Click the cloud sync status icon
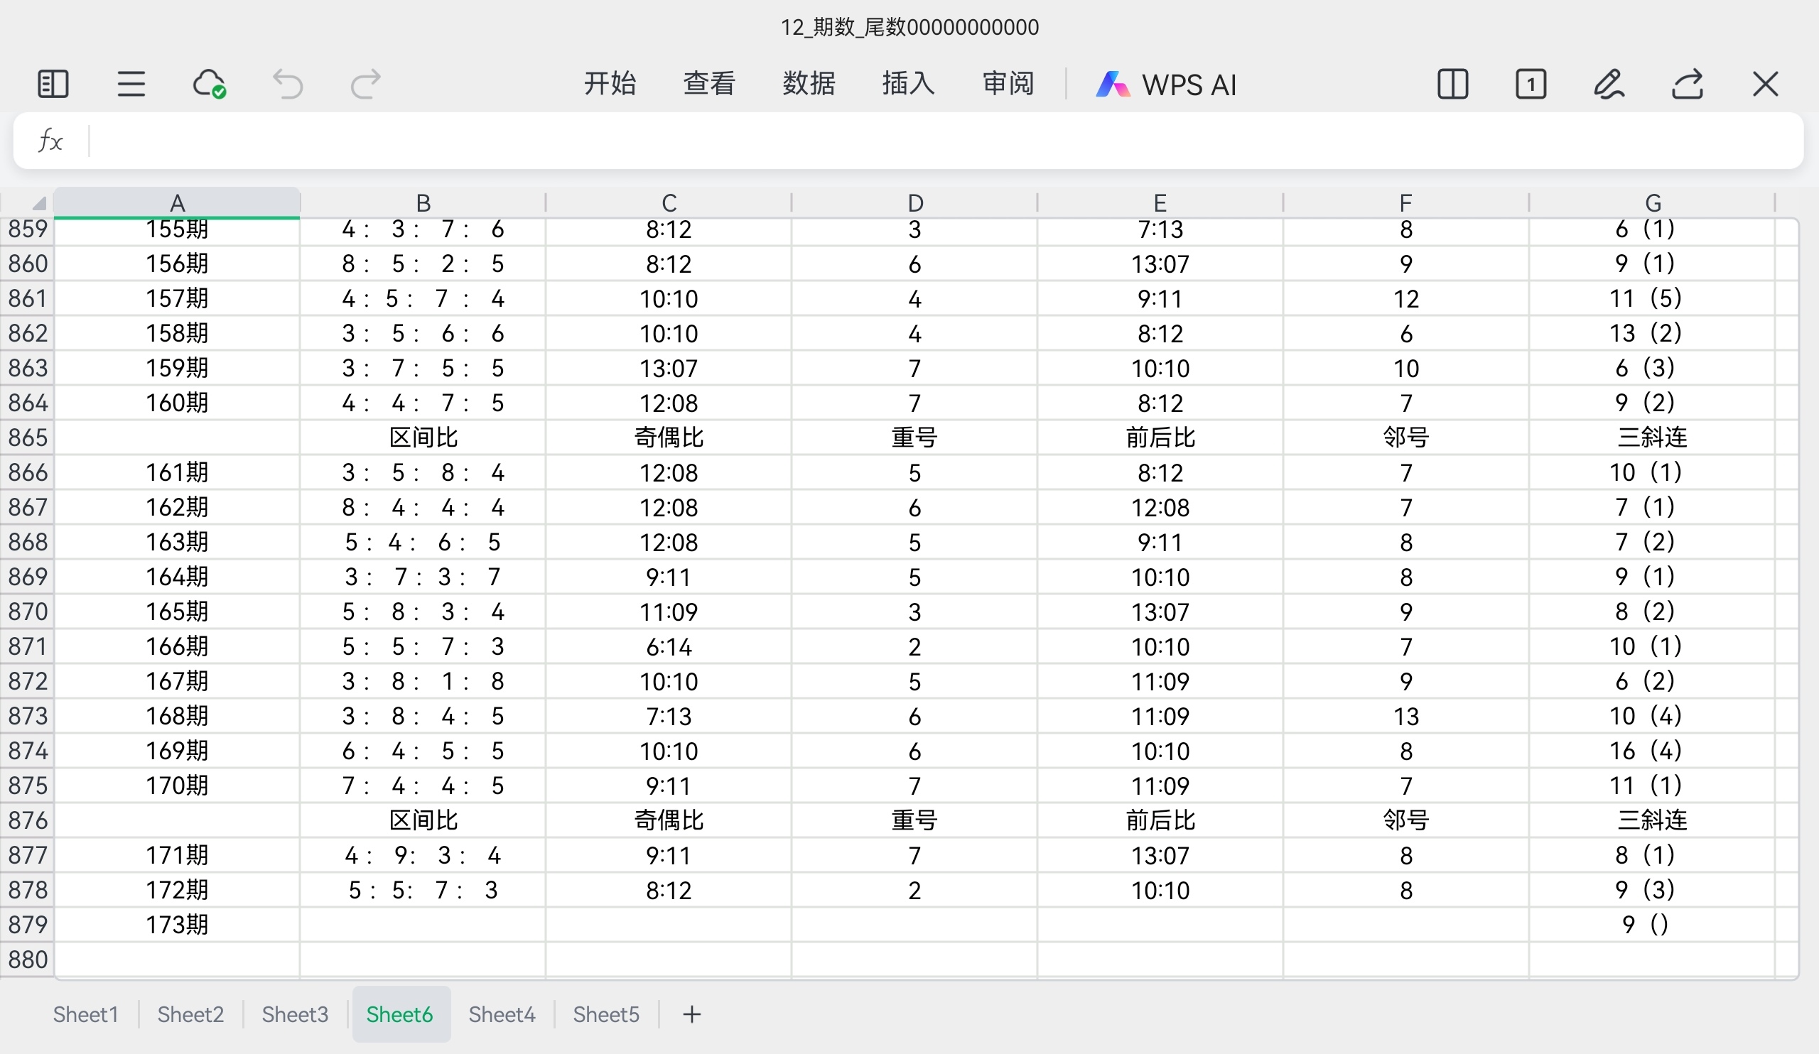The image size is (1819, 1054). coord(210,85)
